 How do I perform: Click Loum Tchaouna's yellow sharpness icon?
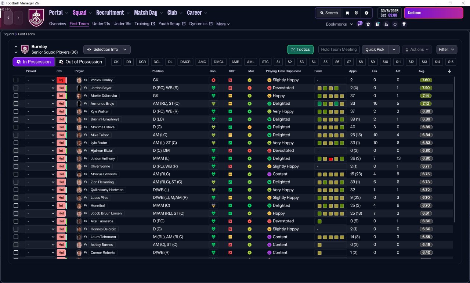pos(230,237)
